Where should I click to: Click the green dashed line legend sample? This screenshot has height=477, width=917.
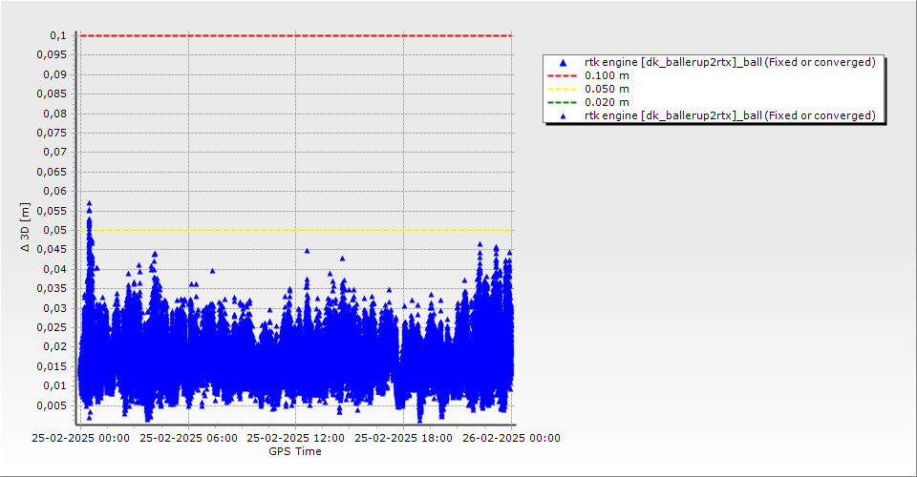(x=562, y=103)
